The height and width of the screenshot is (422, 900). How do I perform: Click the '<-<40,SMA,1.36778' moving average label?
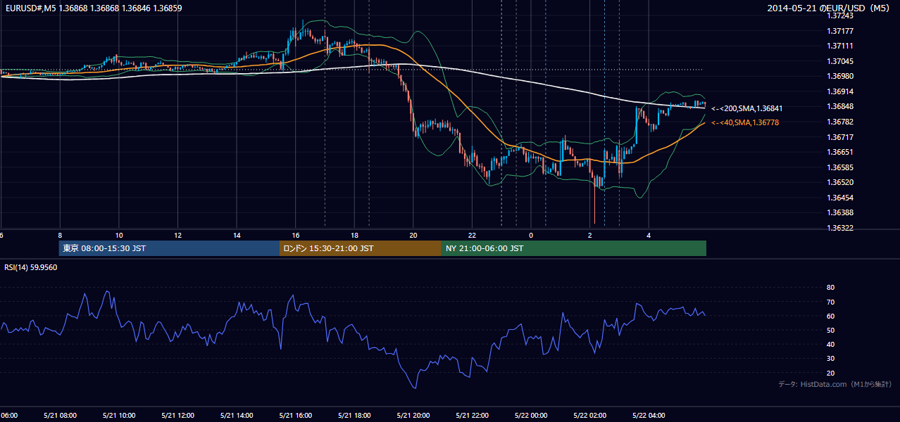tap(745, 122)
